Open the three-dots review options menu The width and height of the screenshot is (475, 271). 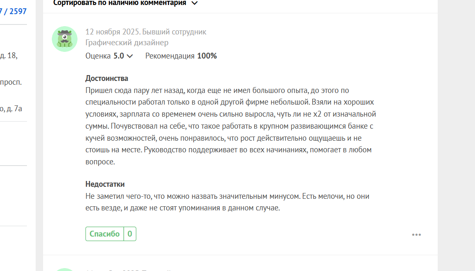[416, 234]
